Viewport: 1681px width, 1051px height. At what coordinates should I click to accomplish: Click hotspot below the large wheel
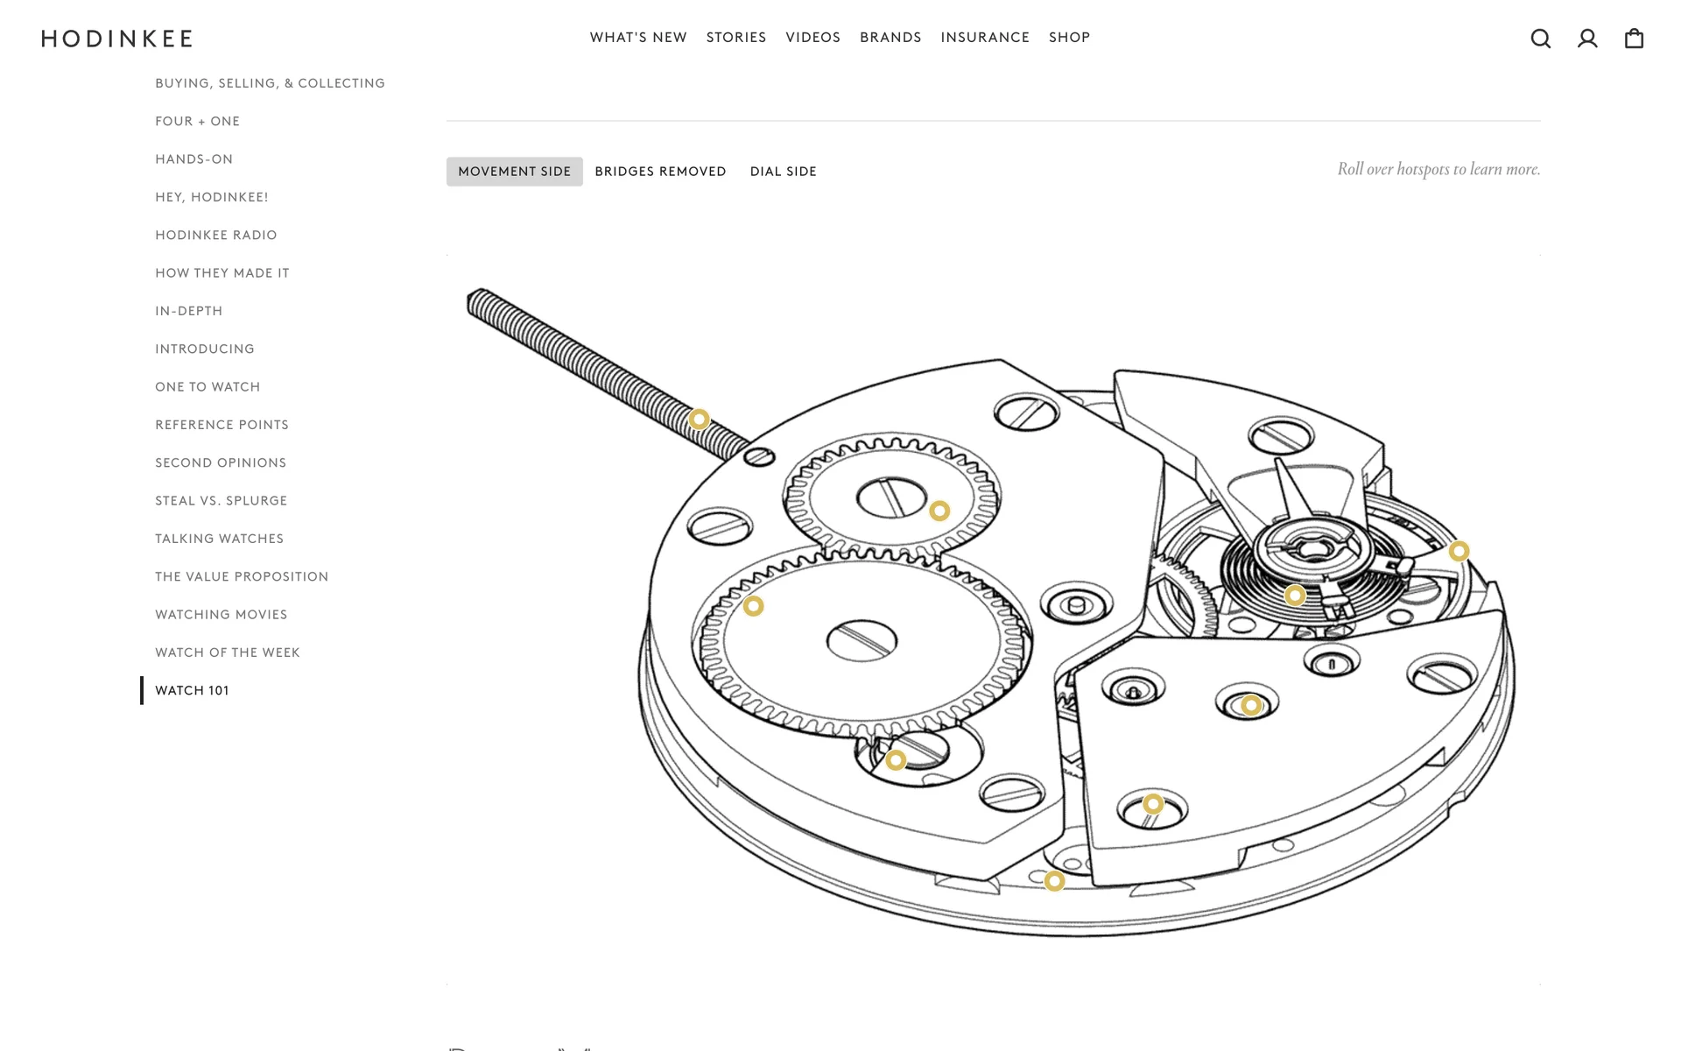click(x=896, y=760)
